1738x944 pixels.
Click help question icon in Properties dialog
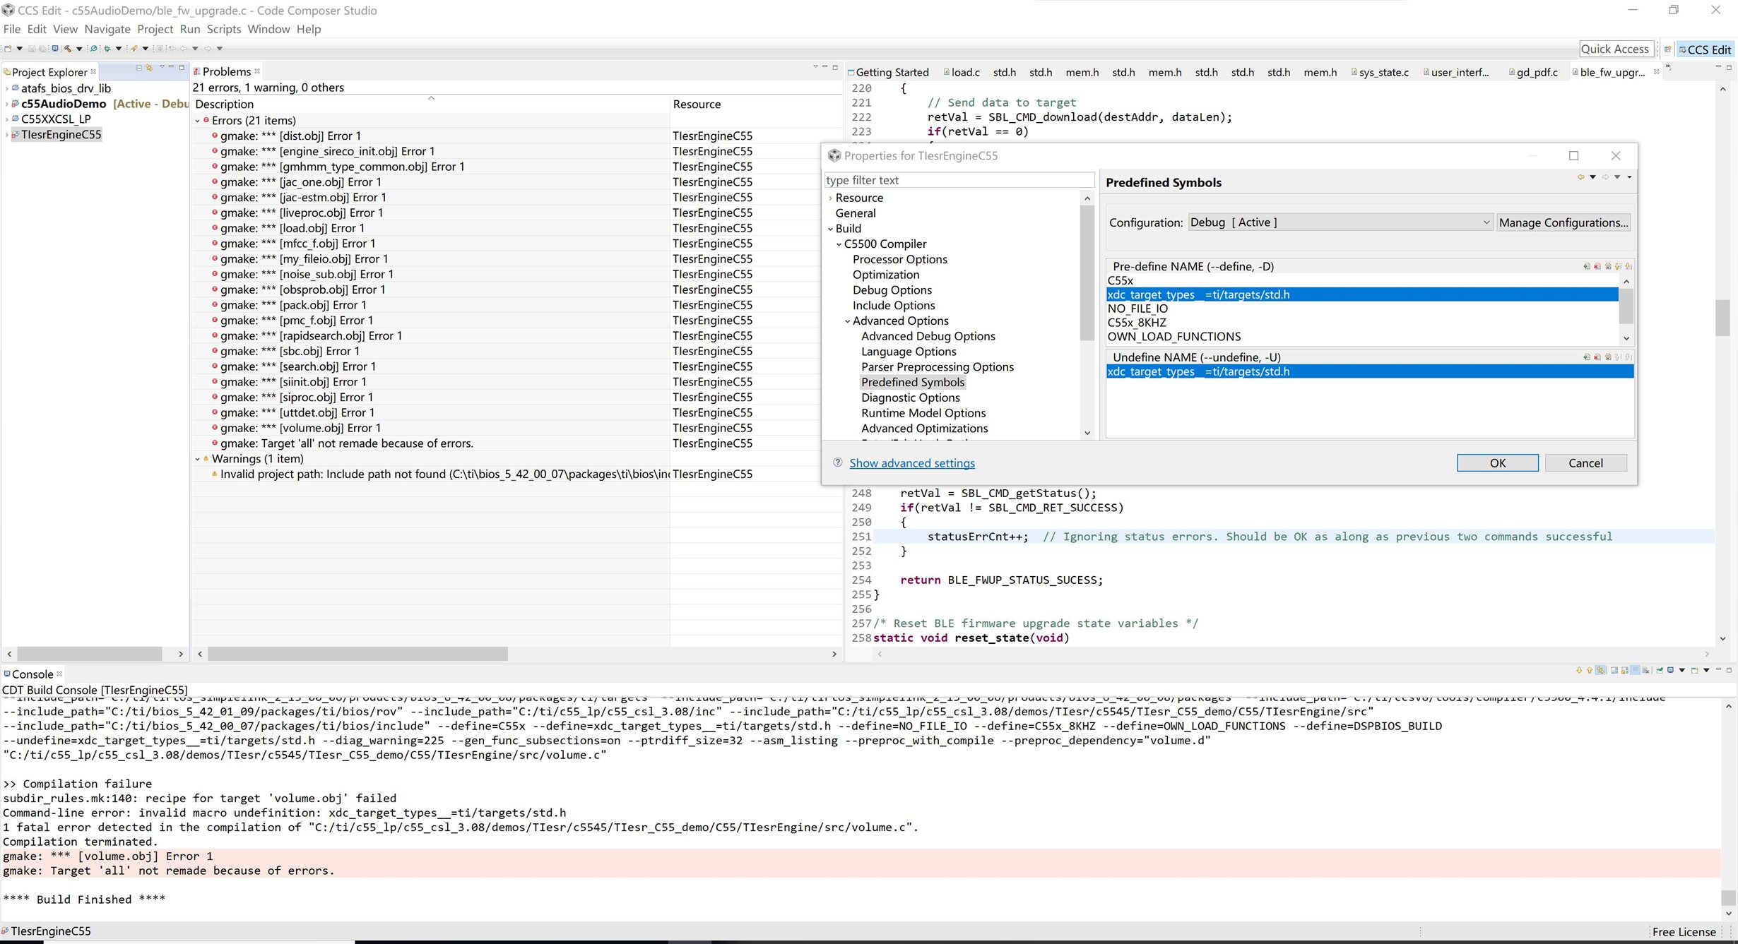click(837, 462)
